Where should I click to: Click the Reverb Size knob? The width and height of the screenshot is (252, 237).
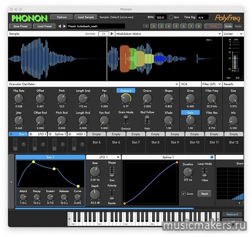(x=233, y=99)
